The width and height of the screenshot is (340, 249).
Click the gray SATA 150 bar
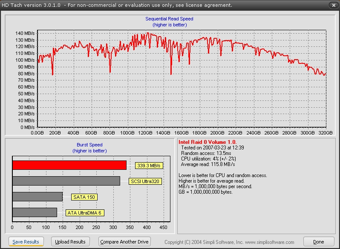(37, 197)
